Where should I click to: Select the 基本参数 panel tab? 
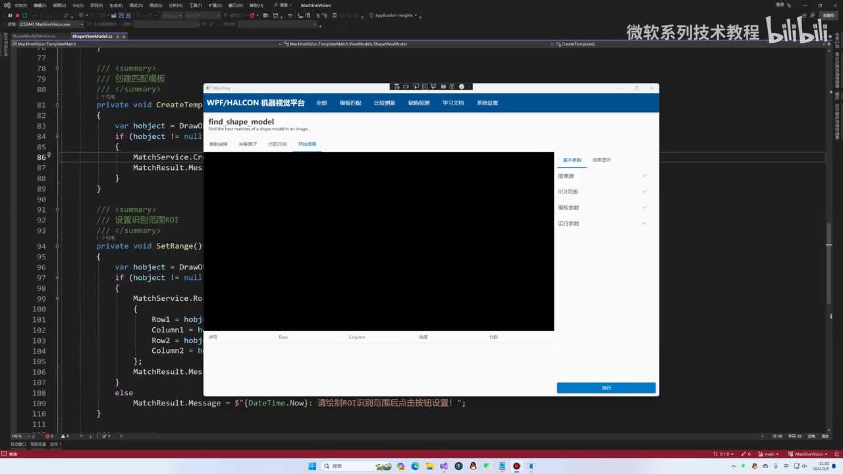(572, 160)
